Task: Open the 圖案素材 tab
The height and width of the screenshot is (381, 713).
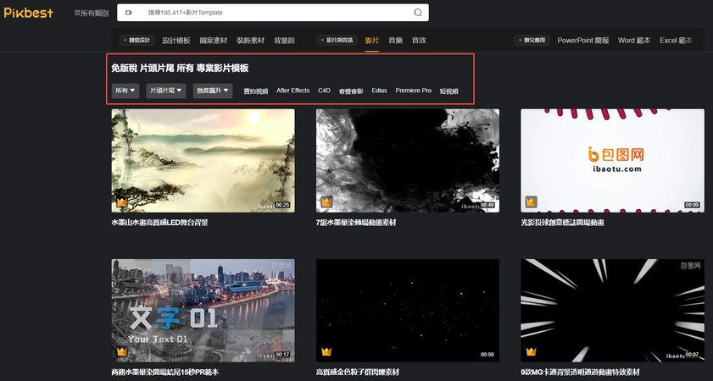Action: [214, 41]
